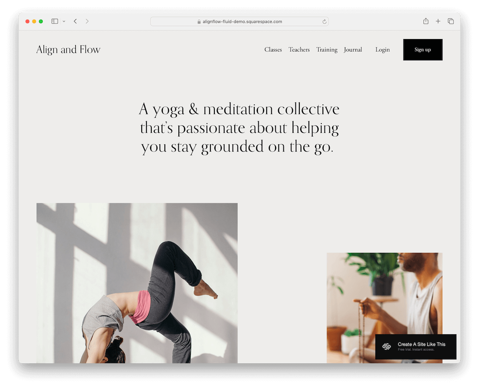Show the tab overview icon

[x=451, y=21]
